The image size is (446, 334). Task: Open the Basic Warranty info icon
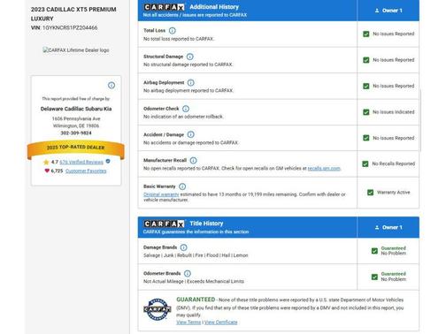click(x=182, y=186)
